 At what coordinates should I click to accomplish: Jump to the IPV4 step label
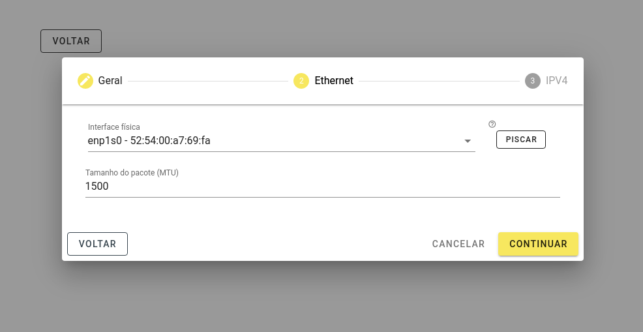click(x=556, y=81)
